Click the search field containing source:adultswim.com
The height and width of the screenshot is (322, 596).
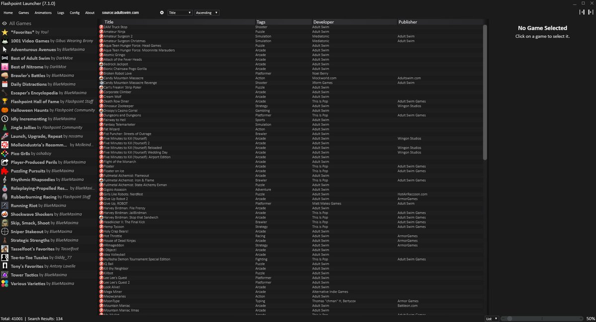click(129, 12)
